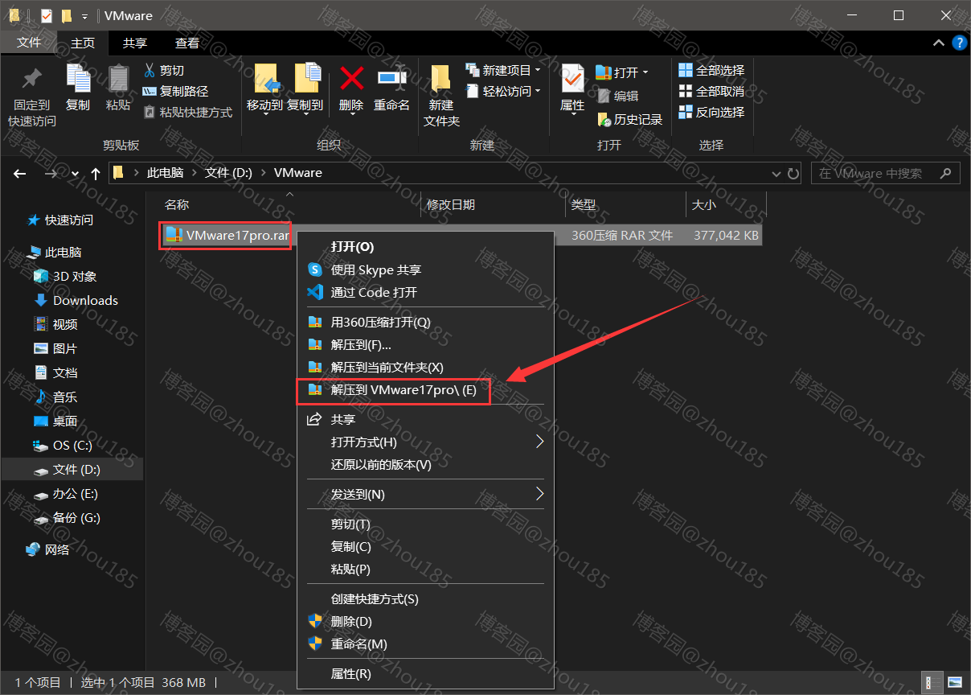Click the red Delete icon
This screenshot has width=971, height=695.
351,78
